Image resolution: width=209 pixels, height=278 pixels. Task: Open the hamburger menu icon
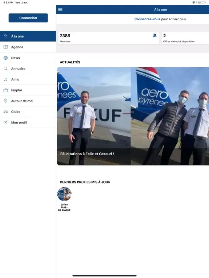pyautogui.click(x=60, y=9)
